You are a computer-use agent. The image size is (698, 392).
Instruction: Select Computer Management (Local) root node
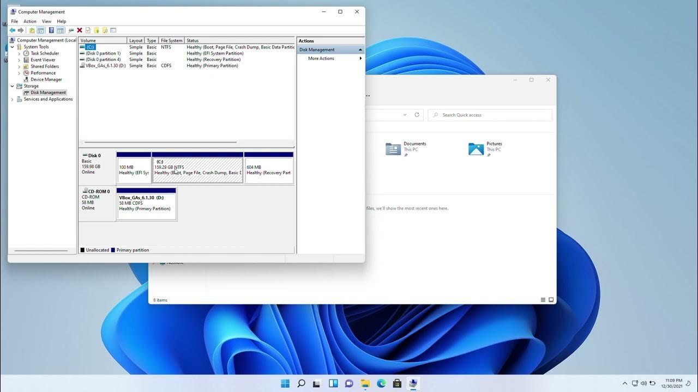click(43, 40)
